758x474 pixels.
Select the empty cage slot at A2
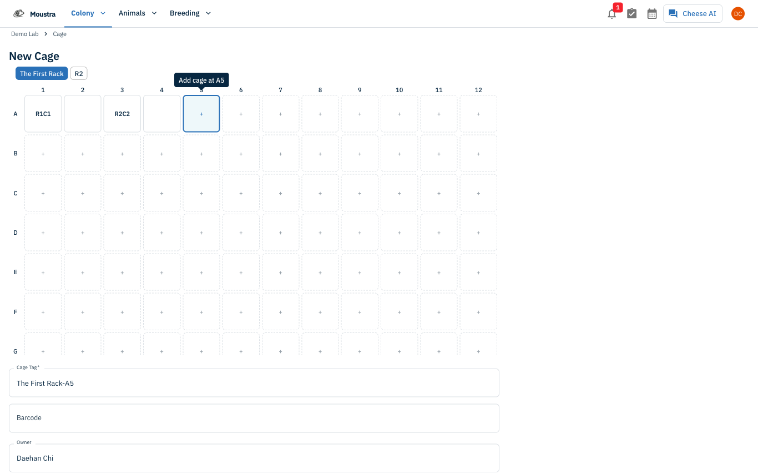pyautogui.click(x=83, y=114)
